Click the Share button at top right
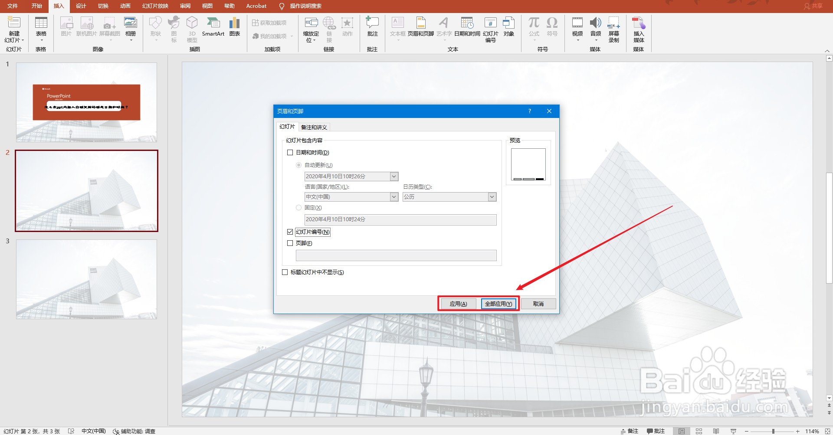833x435 pixels. (813, 6)
